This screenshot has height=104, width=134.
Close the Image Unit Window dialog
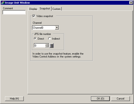(131, 3)
